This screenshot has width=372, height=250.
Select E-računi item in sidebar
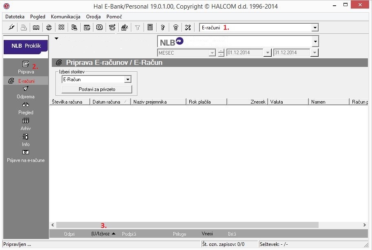click(26, 81)
